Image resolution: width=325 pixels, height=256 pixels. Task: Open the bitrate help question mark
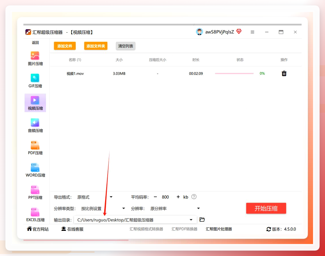pyautogui.click(x=194, y=197)
